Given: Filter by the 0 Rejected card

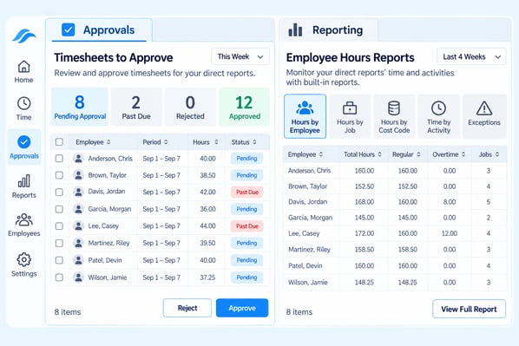Looking at the screenshot, I should pyautogui.click(x=190, y=107).
